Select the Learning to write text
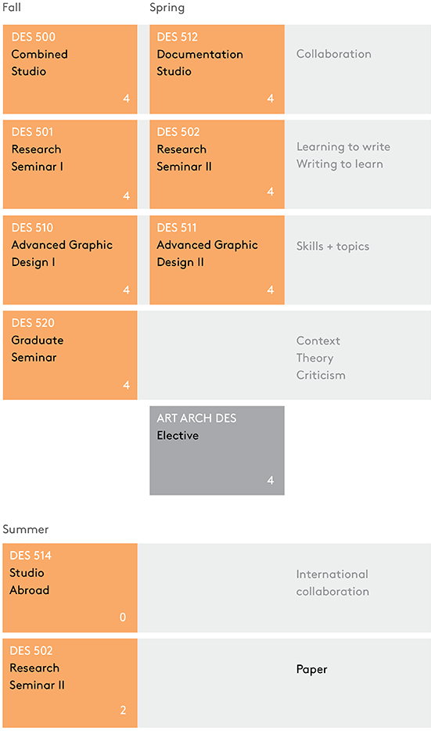431x731 pixels. [x=343, y=147]
